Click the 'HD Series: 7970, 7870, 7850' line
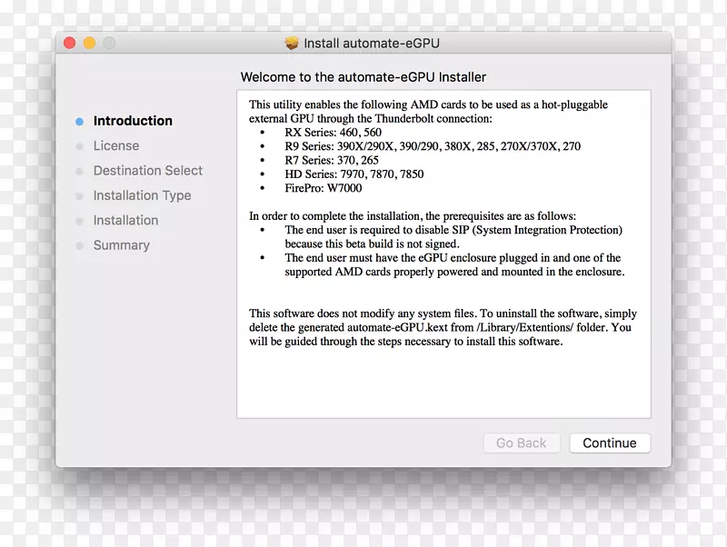This screenshot has width=727, height=547. pos(354,174)
